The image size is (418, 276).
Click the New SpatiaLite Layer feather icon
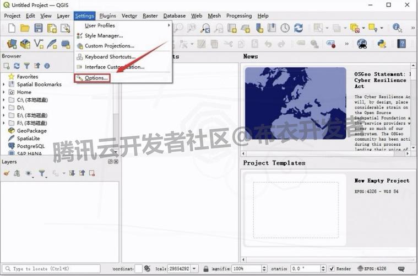point(52,44)
